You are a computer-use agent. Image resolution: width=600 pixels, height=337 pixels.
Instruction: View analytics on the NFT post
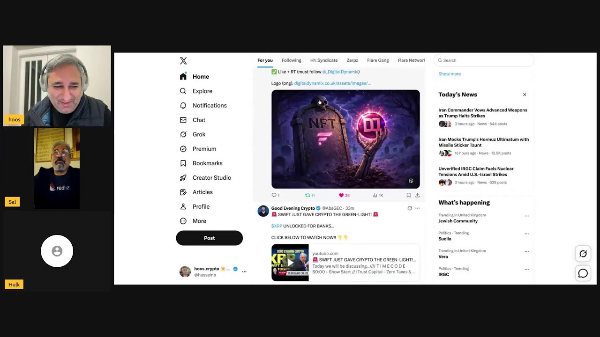[375, 195]
